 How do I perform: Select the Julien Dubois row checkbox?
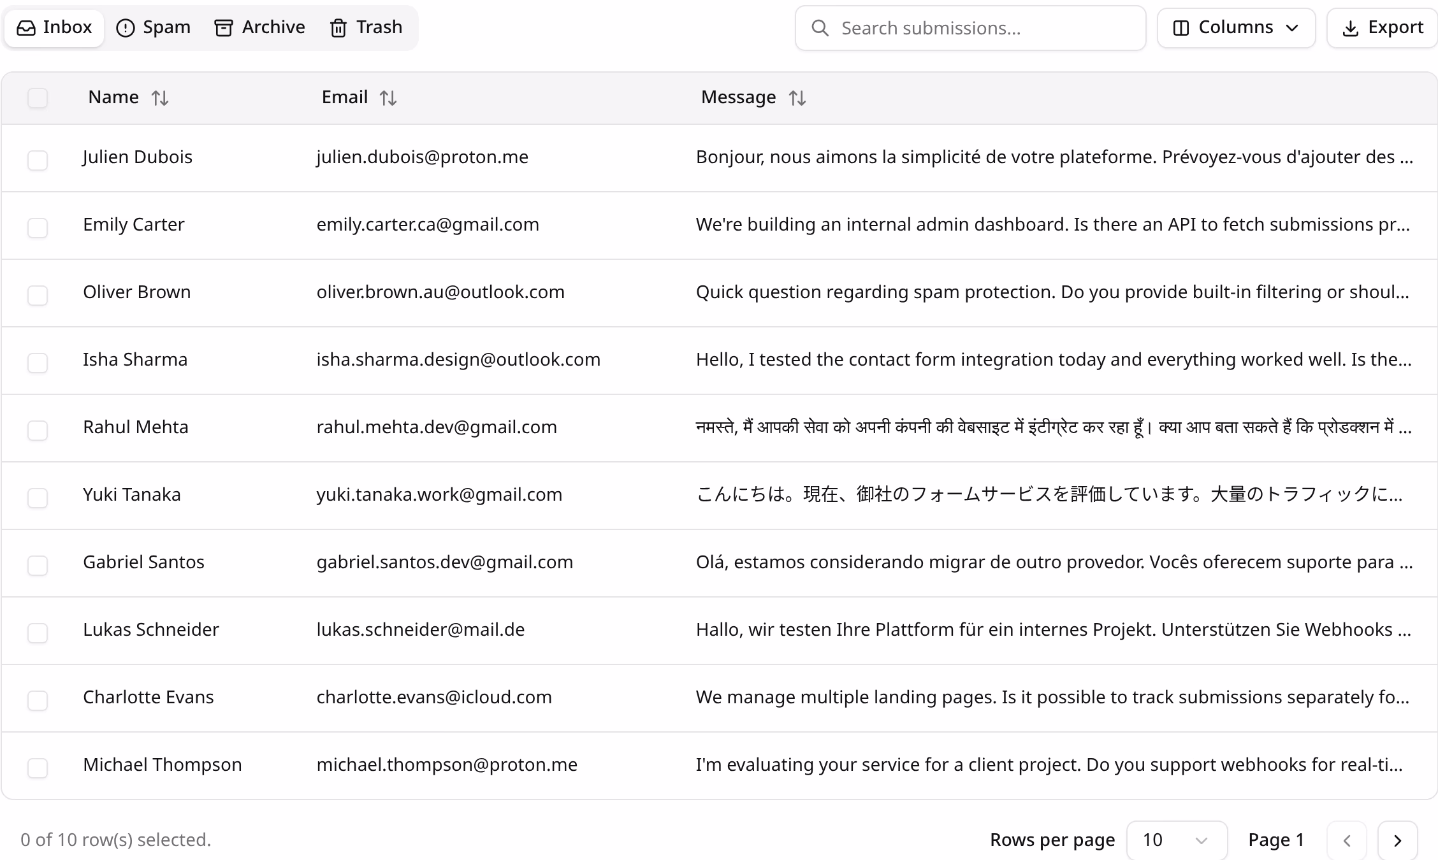(x=38, y=161)
